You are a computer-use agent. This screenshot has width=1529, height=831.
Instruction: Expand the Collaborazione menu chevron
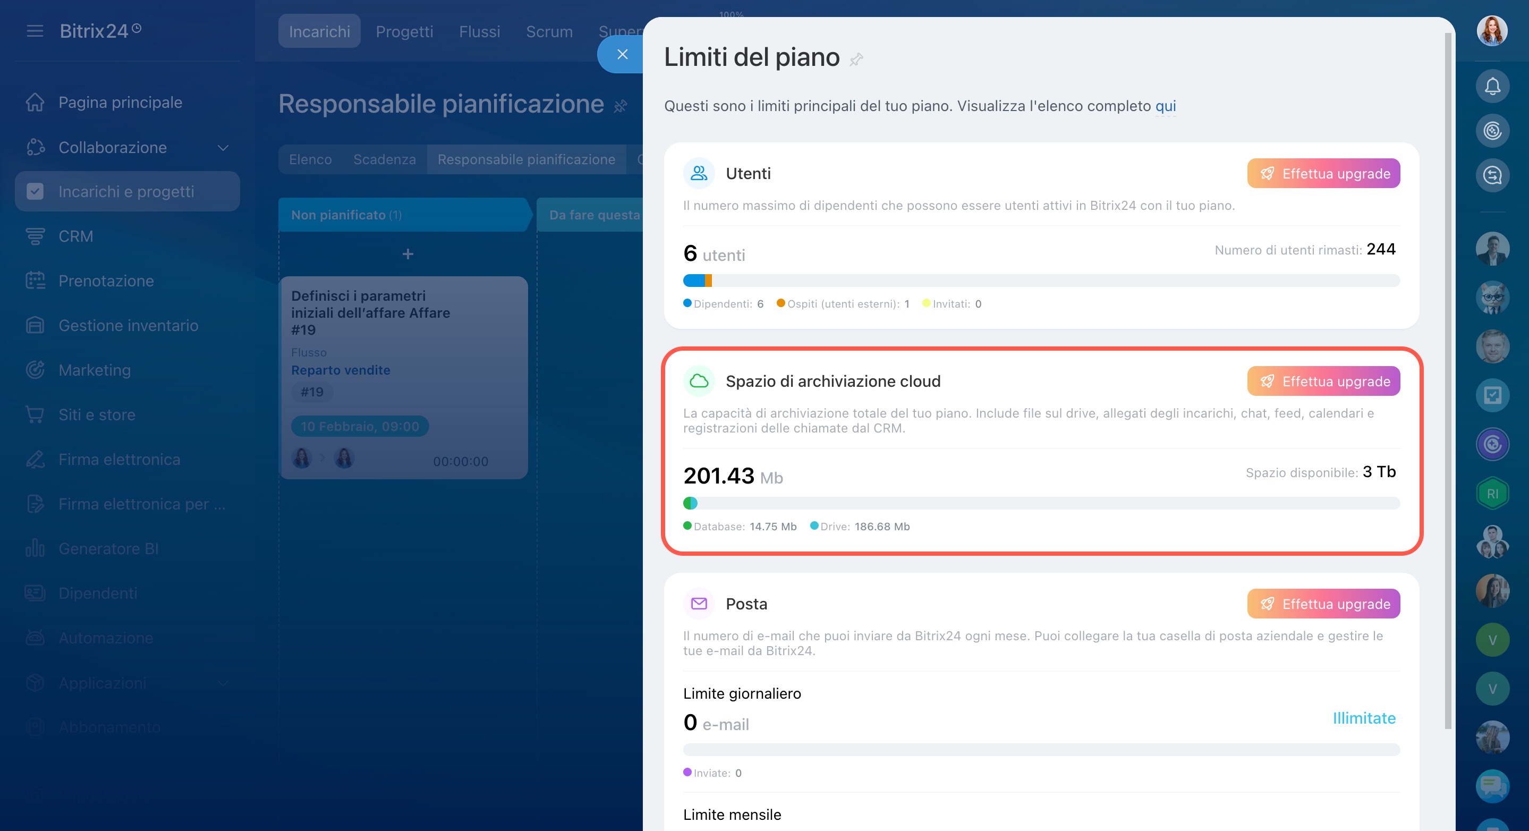point(223,147)
